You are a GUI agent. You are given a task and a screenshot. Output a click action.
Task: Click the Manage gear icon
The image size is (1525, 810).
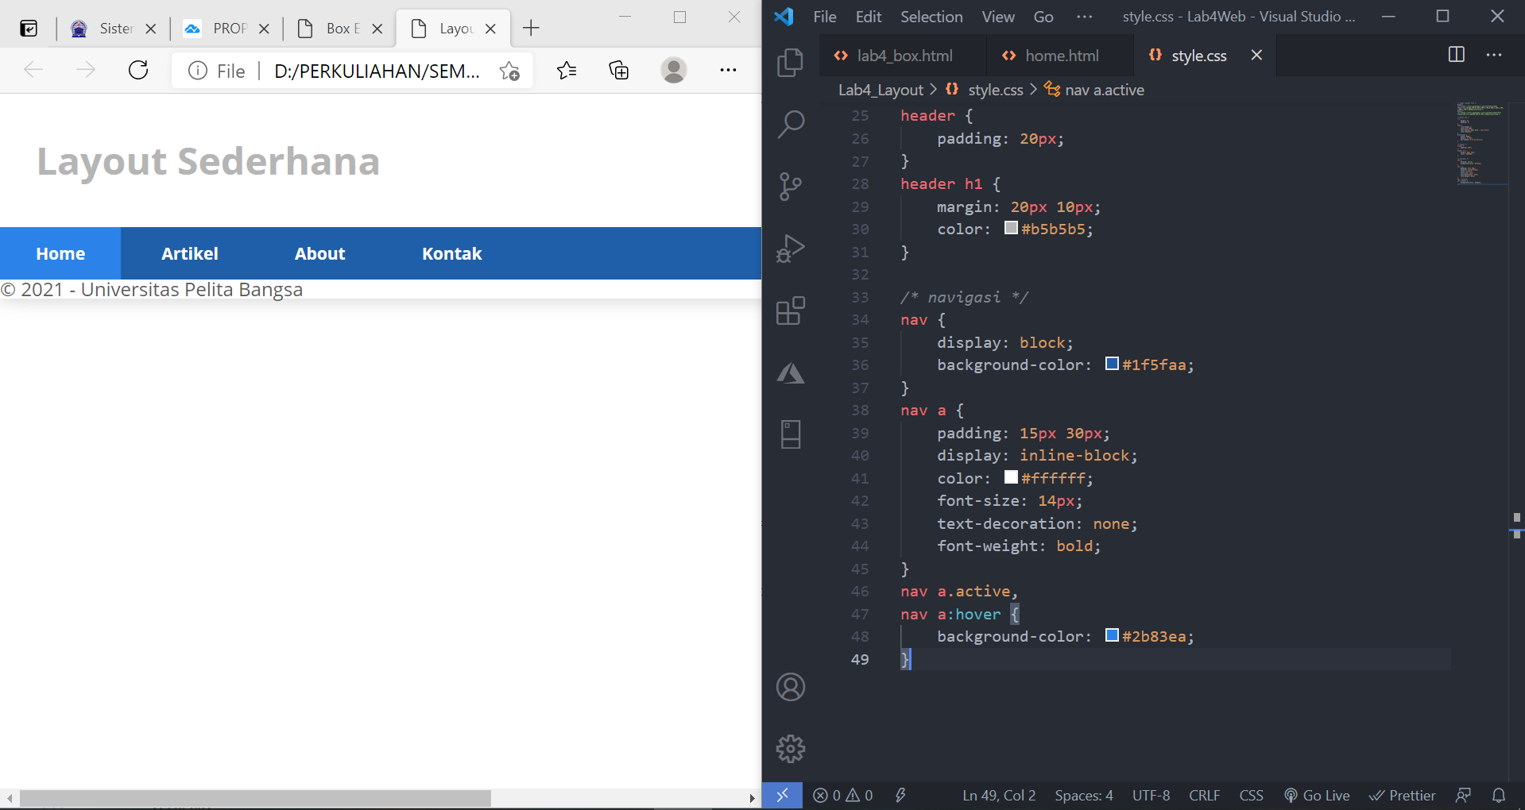pyautogui.click(x=791, y=747)
